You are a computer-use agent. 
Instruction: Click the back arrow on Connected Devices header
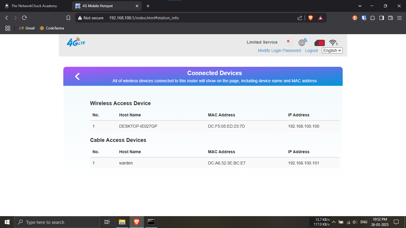click(x=77, y=77)
